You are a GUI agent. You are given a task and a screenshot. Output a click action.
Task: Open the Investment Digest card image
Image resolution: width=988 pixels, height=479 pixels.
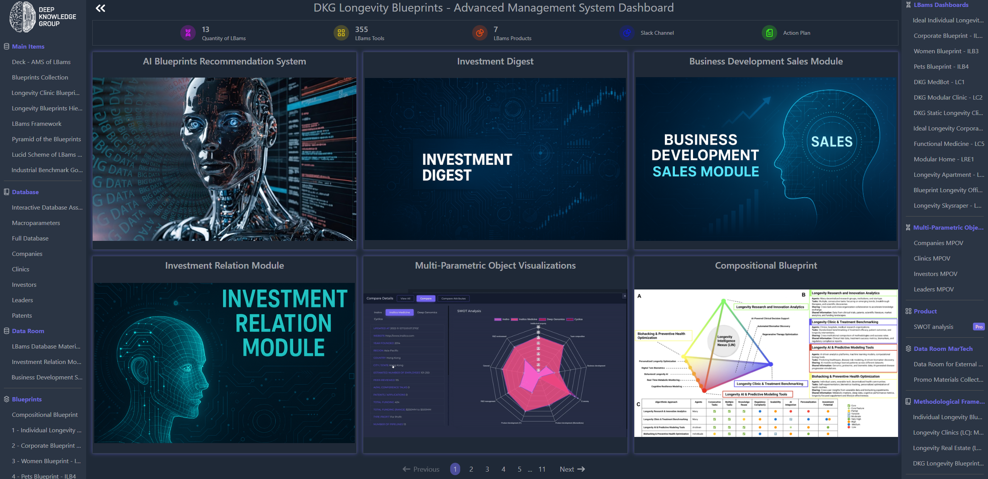coord(495,159)
